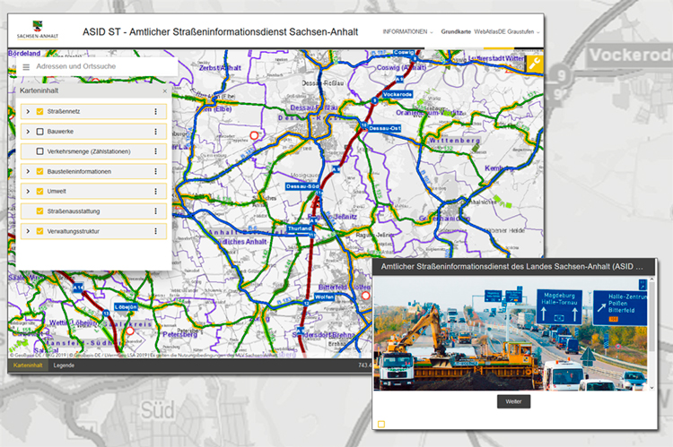Click the Vockerode junction label on map
The image size is (673, 447).
pyautogui.click(x=398, y=94)
